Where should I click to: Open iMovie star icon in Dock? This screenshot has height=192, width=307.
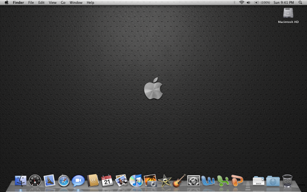(x=165, y=180)
